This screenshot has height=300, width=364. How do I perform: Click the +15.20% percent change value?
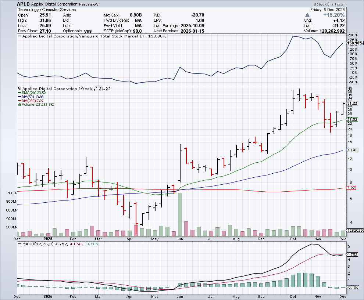tap(333, 15)
